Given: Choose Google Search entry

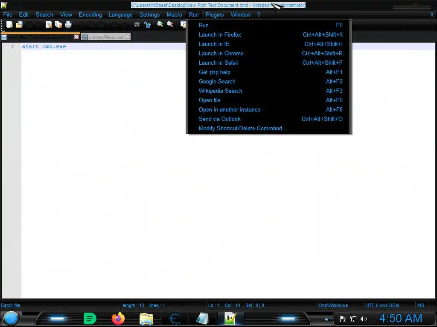Looking at the screenshot, I should 269,81.
